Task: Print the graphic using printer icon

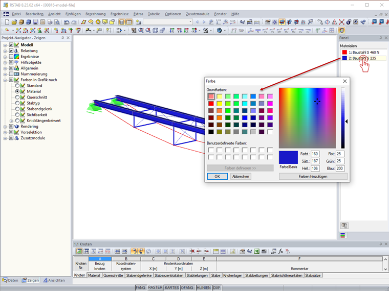Action: click(x=50, y=22)
